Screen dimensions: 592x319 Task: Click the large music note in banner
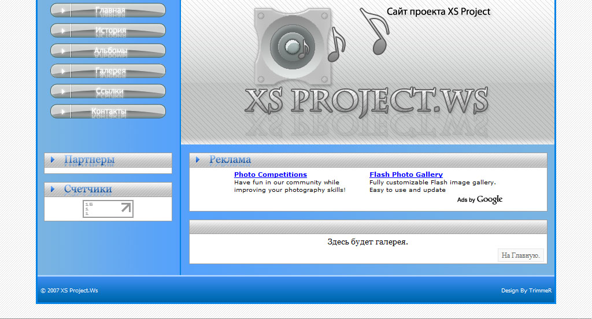pyautogui.click(x=375, y=31)
